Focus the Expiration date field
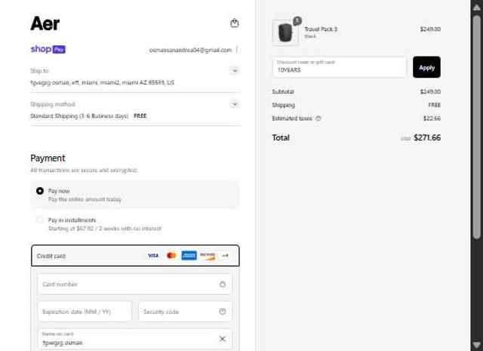 (x=85, y=312)
